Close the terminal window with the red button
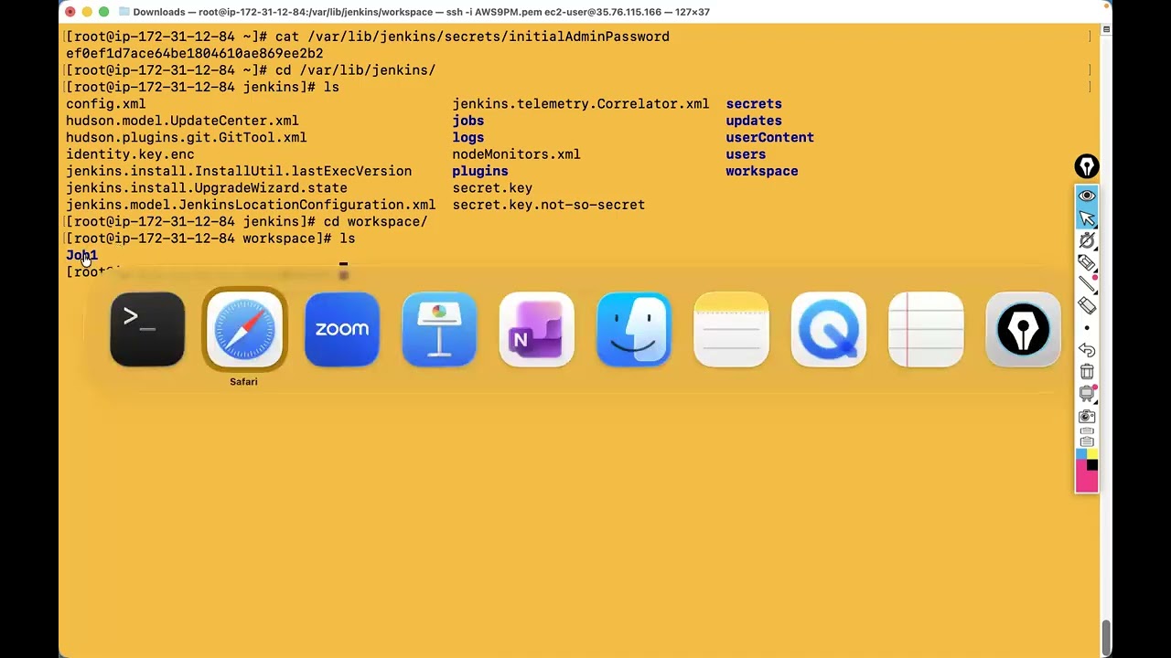 [70, 12]
